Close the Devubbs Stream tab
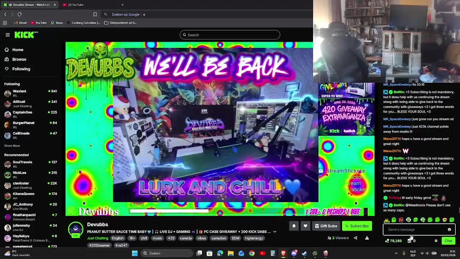 (55, 5)
